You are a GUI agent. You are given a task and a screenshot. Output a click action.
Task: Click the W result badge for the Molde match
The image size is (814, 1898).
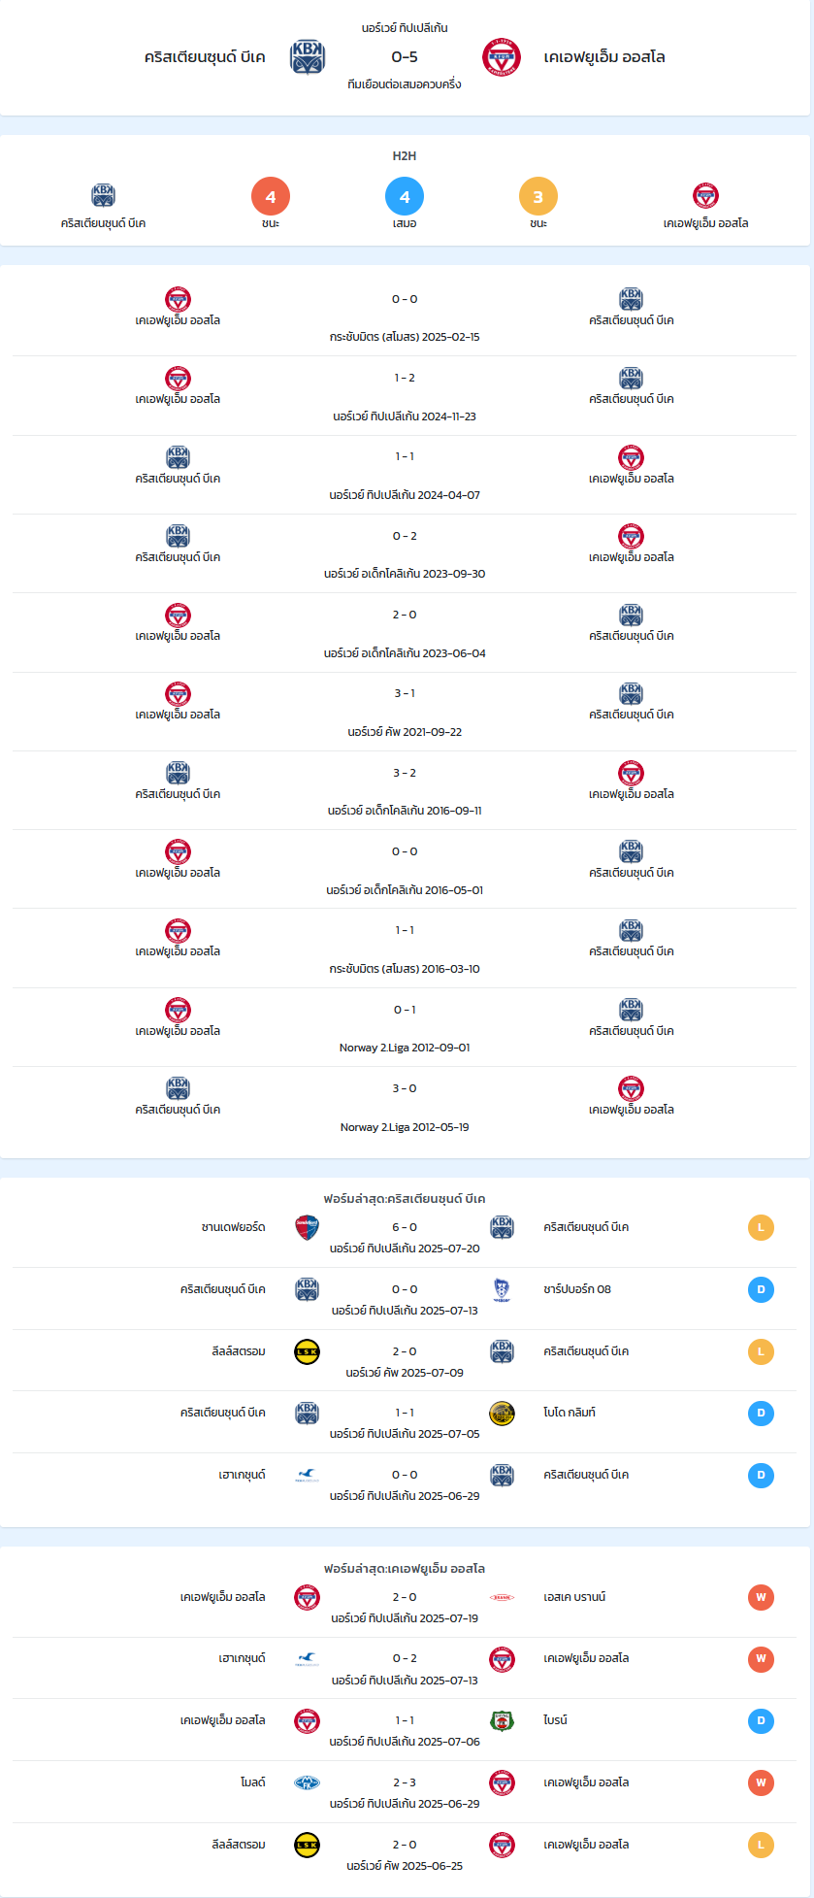click(x=761, y=1782)
